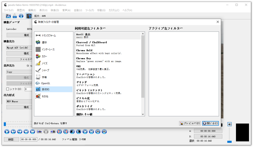Open the 音声出力 Copy dropdown

coord(18,72)
